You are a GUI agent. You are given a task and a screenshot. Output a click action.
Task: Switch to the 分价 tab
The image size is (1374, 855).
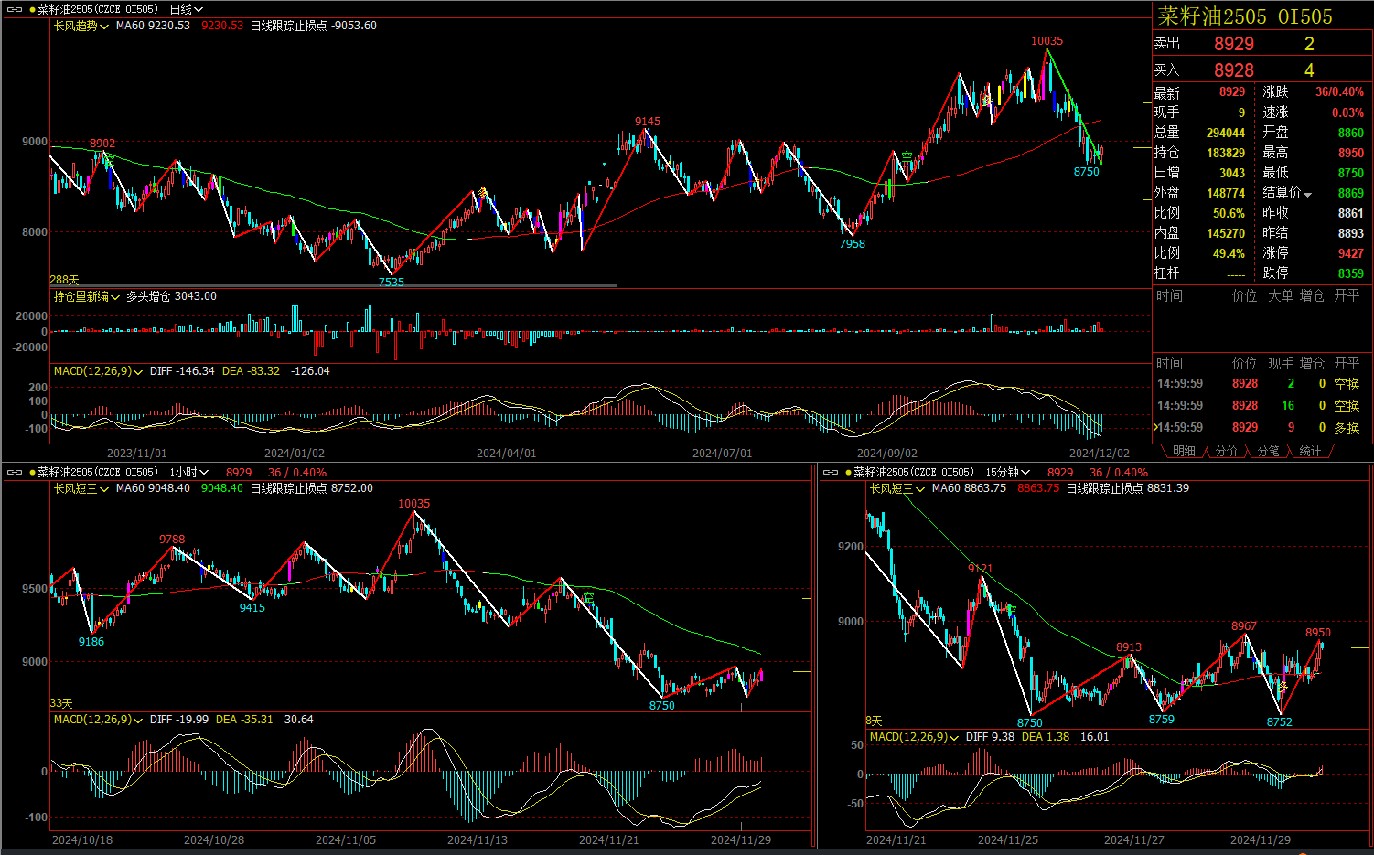(x=1226, y=452)
